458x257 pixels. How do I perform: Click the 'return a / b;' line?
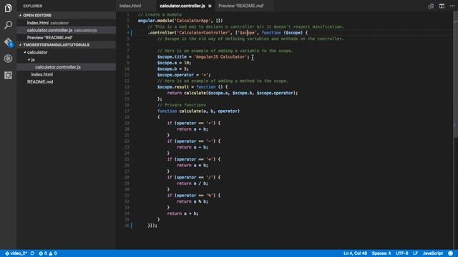point(193,183)
